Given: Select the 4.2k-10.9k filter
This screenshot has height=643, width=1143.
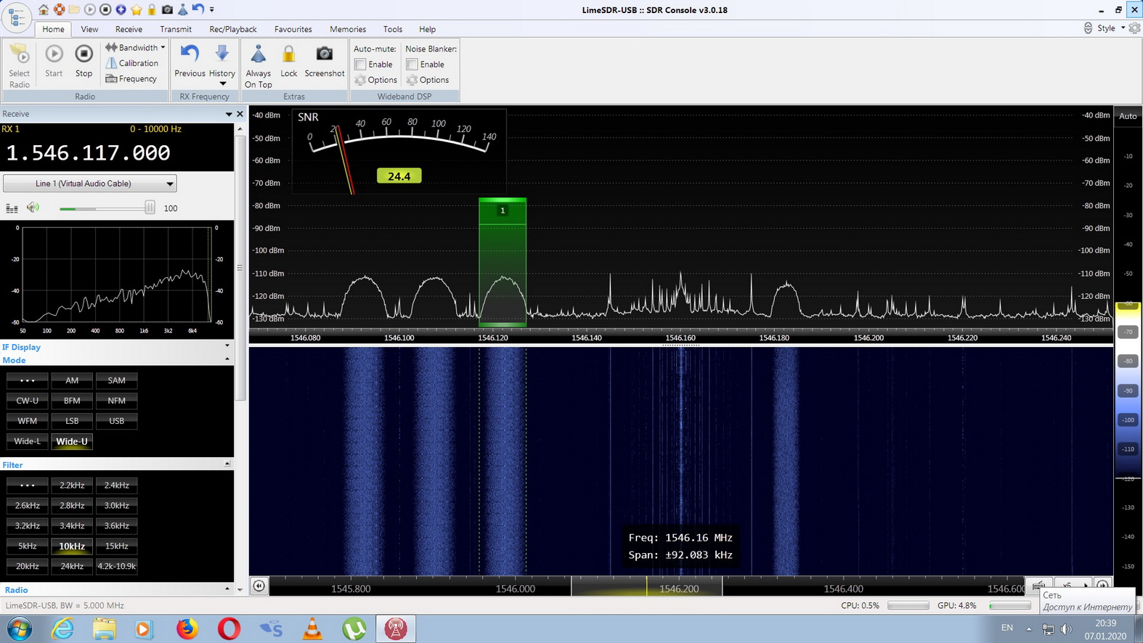Looking at the screenshot, I should (116, 567).
